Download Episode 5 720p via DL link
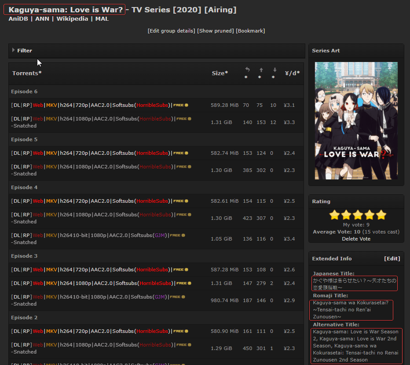410x365 pixels. 17,153
